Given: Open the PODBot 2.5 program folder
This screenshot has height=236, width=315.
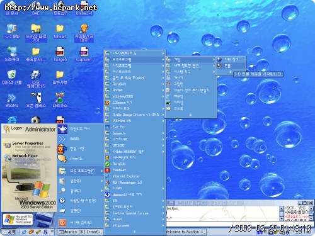Looking at the screenshot, I should pyautogui.click(x=134, y=121).
